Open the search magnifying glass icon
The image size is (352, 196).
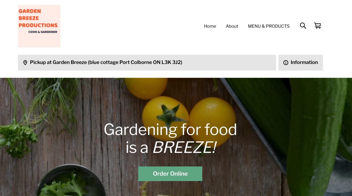pyautogui.click(x=303, y=26)
